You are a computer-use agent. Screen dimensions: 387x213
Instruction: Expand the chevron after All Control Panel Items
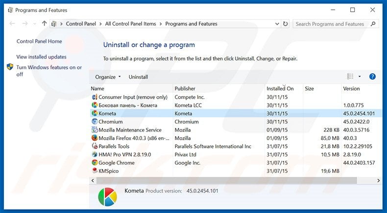[161, 24]
